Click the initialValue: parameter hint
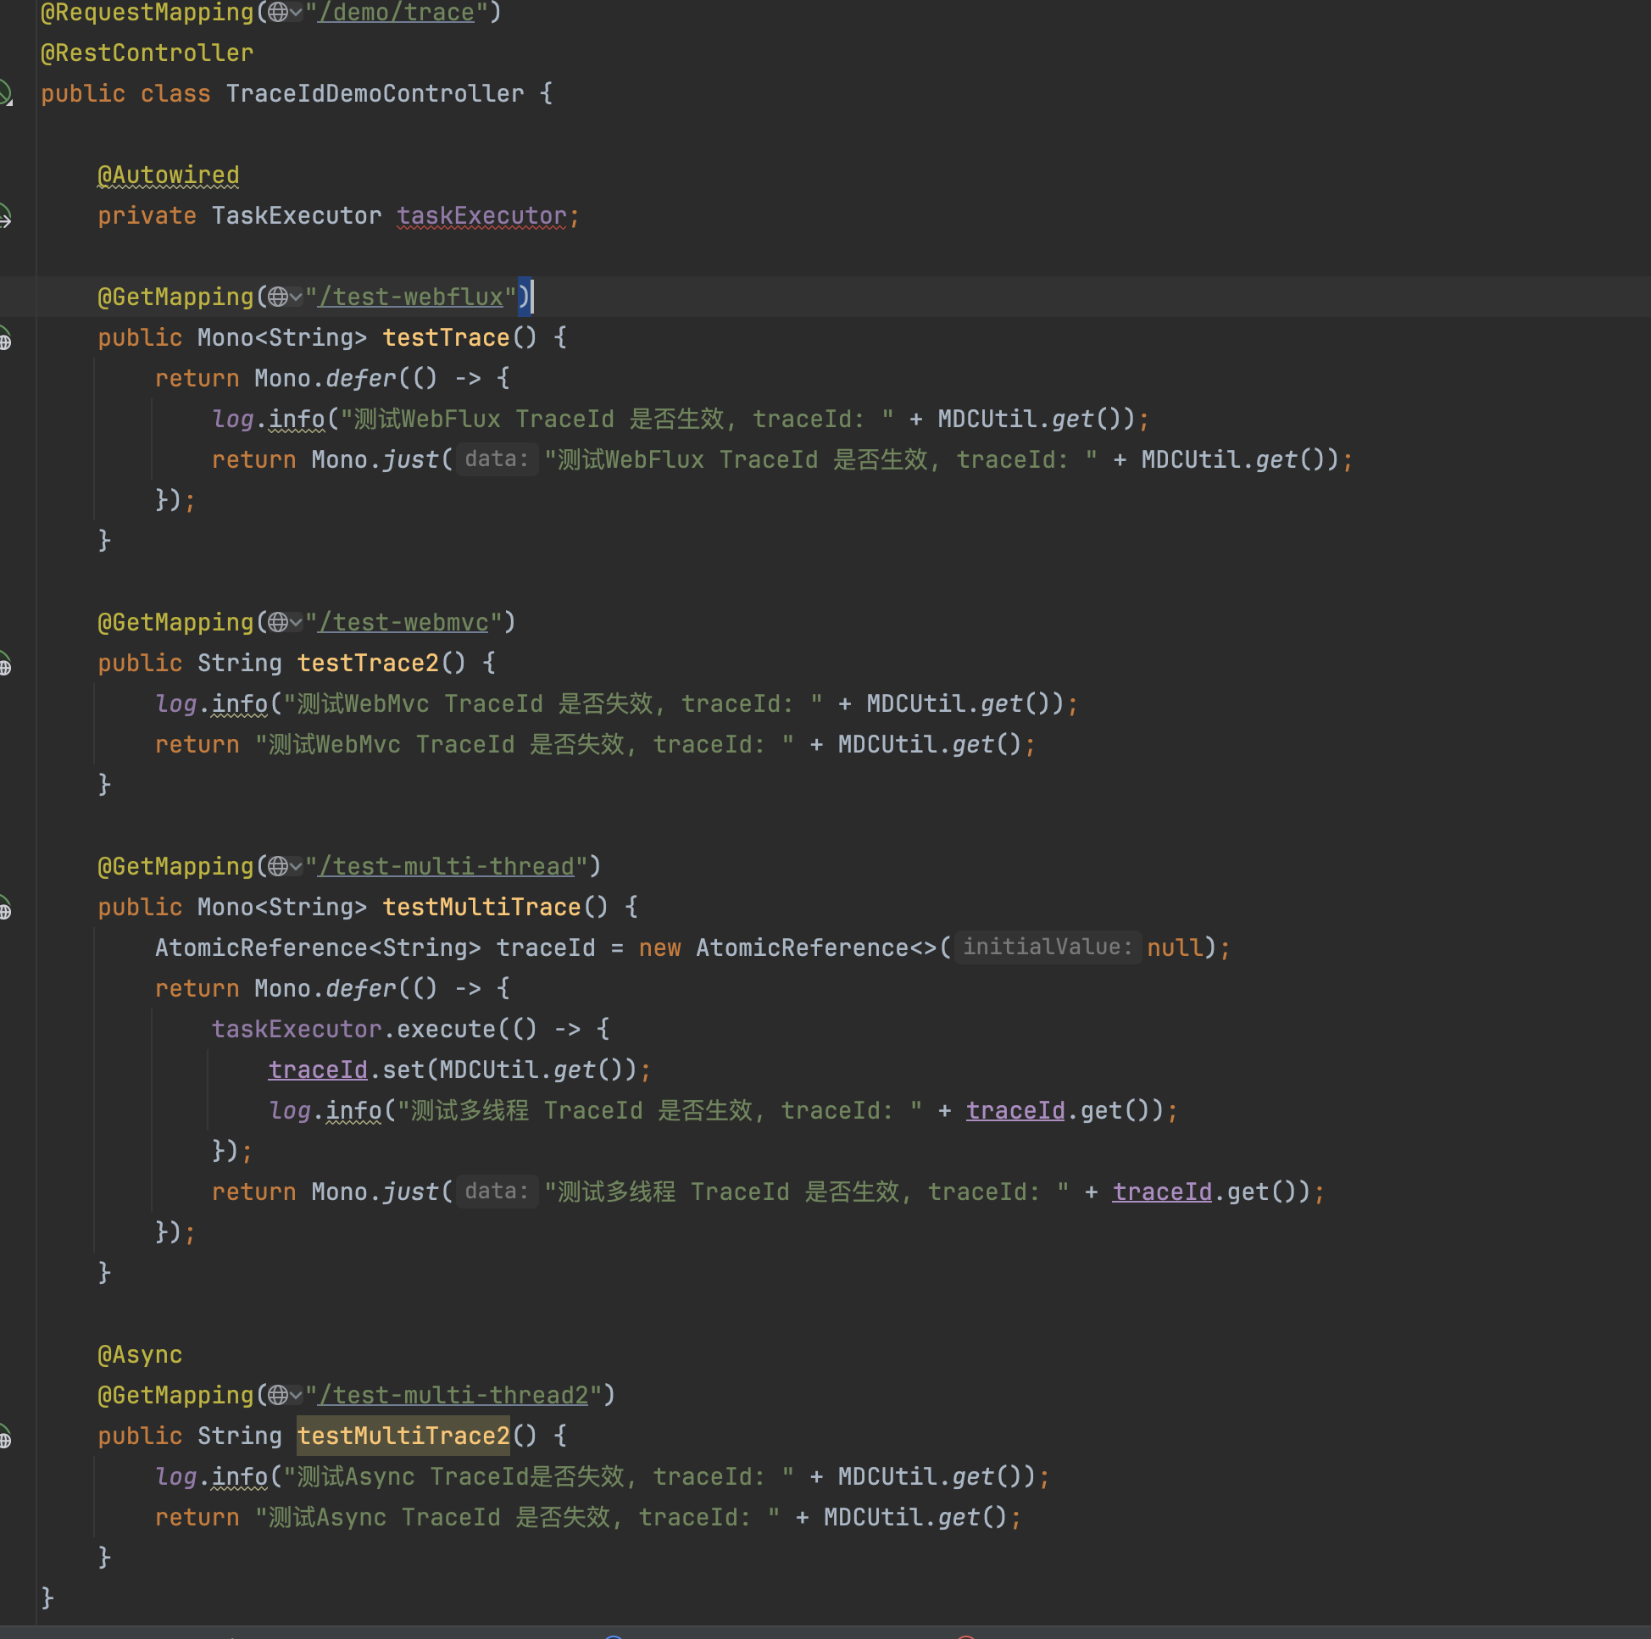Viewport: 1651px width, 1639px height. tap(1048, 947)
